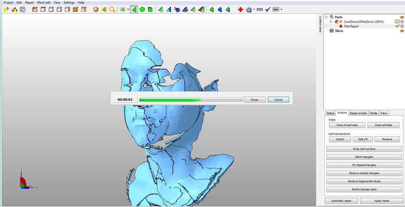This screenshot has width=405, height=207.
Task: Select the green pentagon surface selection tool
Action: [x=142, y=9]
